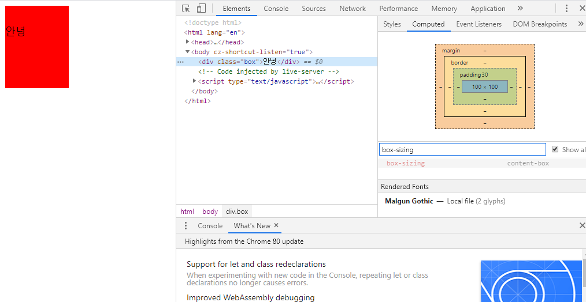Image resolution: width=586 pixels, height=302 pixels.
Task: Activate the inspect element picker icon
Action: click(186, 8)
